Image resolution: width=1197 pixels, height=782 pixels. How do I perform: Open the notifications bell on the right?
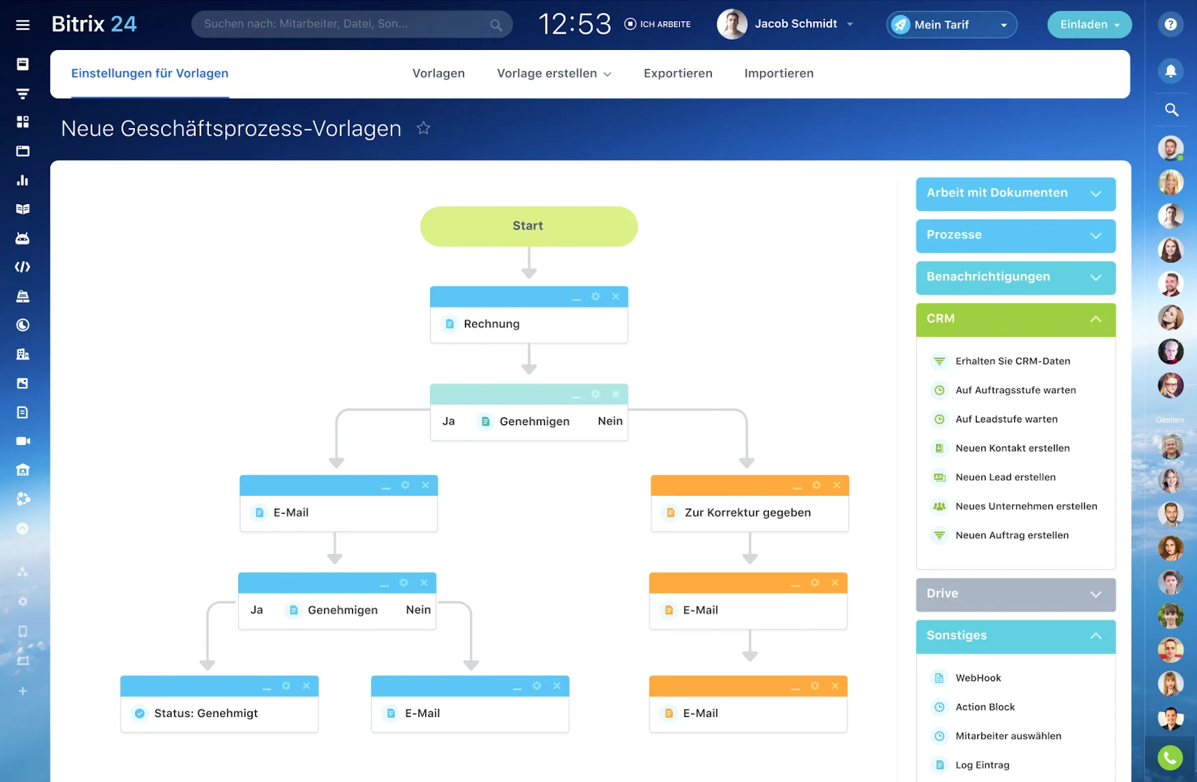[x=1171, y=71]
